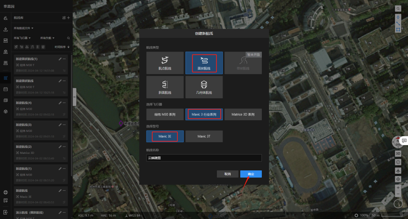
Task: Expand the 所有负载 payload filter
Action: [47, 38]
